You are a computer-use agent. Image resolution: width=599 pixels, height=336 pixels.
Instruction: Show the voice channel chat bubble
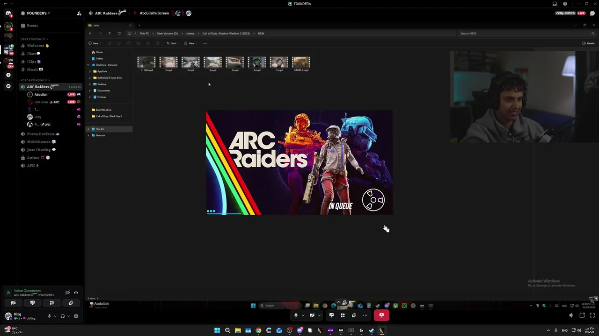click(x=592, y=13)
